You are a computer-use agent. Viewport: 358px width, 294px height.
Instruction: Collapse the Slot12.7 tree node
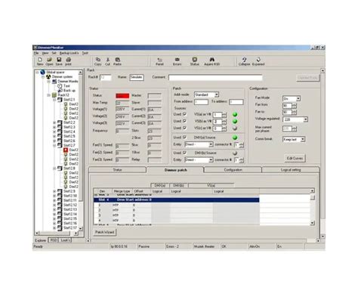pyautogui.click(x=54, y=146)
